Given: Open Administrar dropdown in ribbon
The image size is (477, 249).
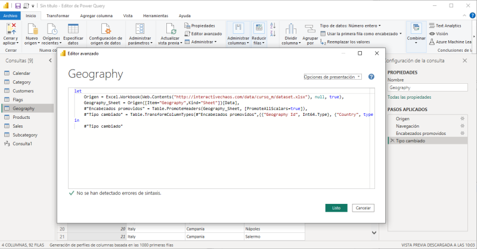Looking at the screenshot, I should (201, 42).
